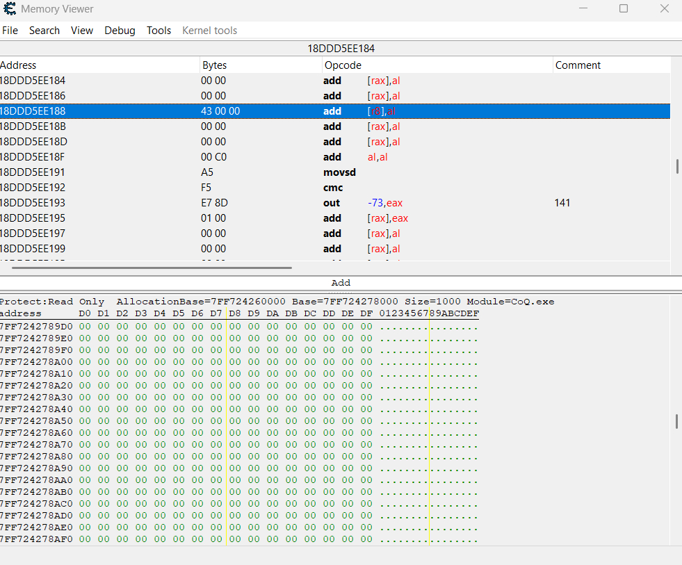Click the Cheat Engine title bar icon
This screenshot has height=565, width=682.
coord(10,9)
